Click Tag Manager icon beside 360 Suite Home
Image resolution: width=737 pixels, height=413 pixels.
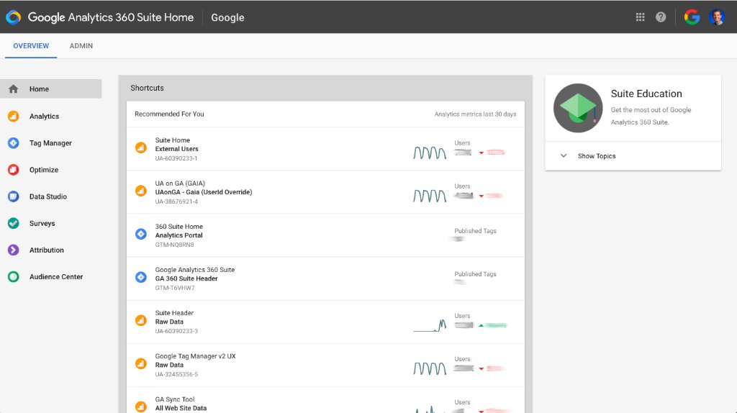140,234
